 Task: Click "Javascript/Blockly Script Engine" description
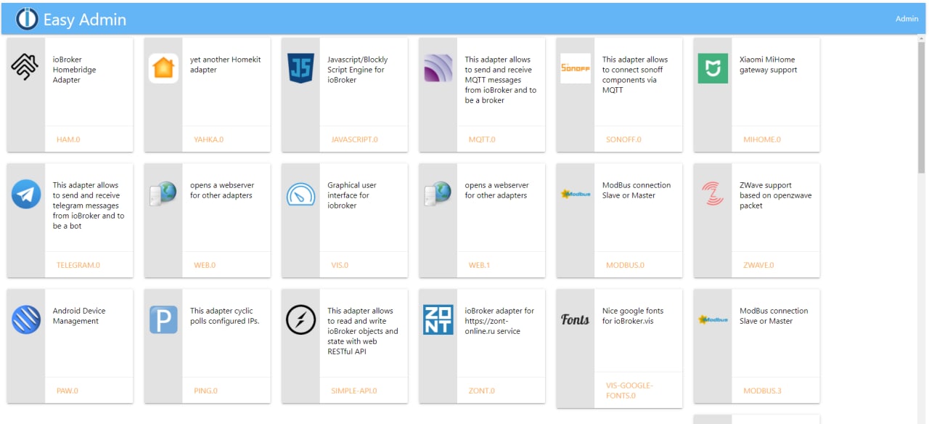(357, 70)
